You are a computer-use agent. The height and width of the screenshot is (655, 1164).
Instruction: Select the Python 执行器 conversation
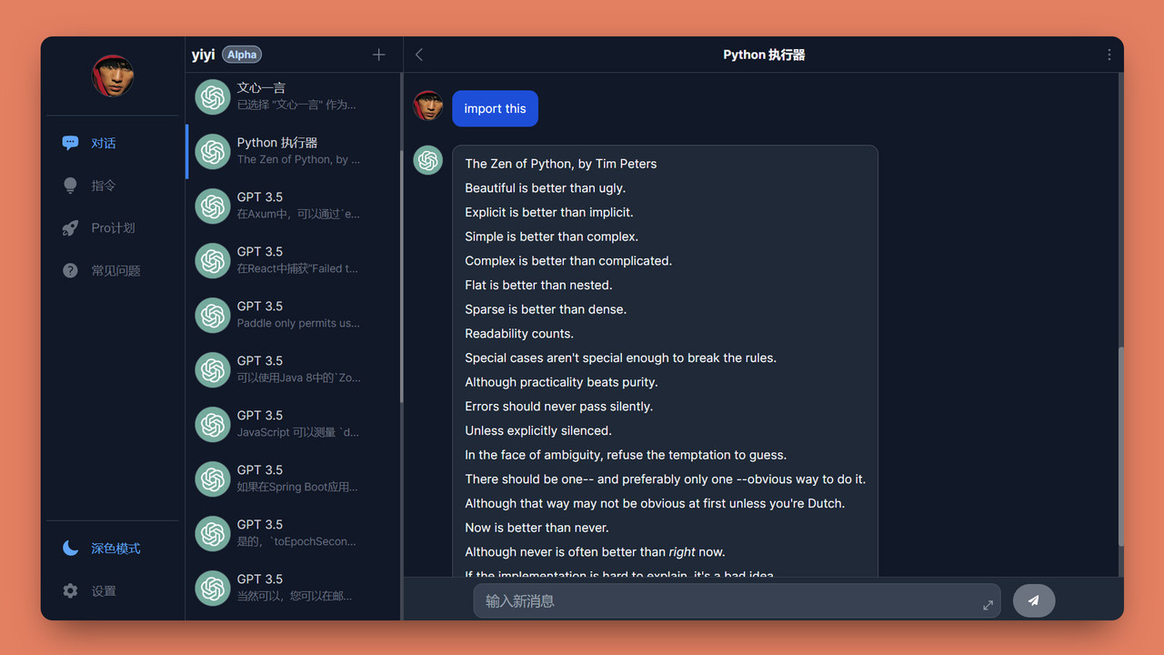coord(293,151)
